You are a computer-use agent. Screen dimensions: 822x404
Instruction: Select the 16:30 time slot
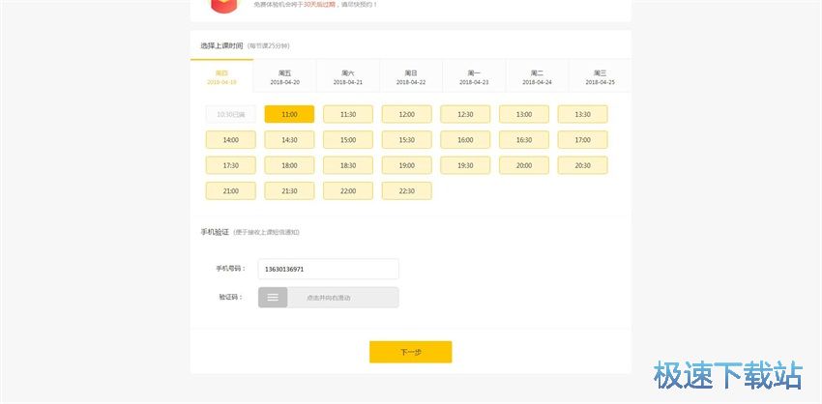click(x=524, y=140)
